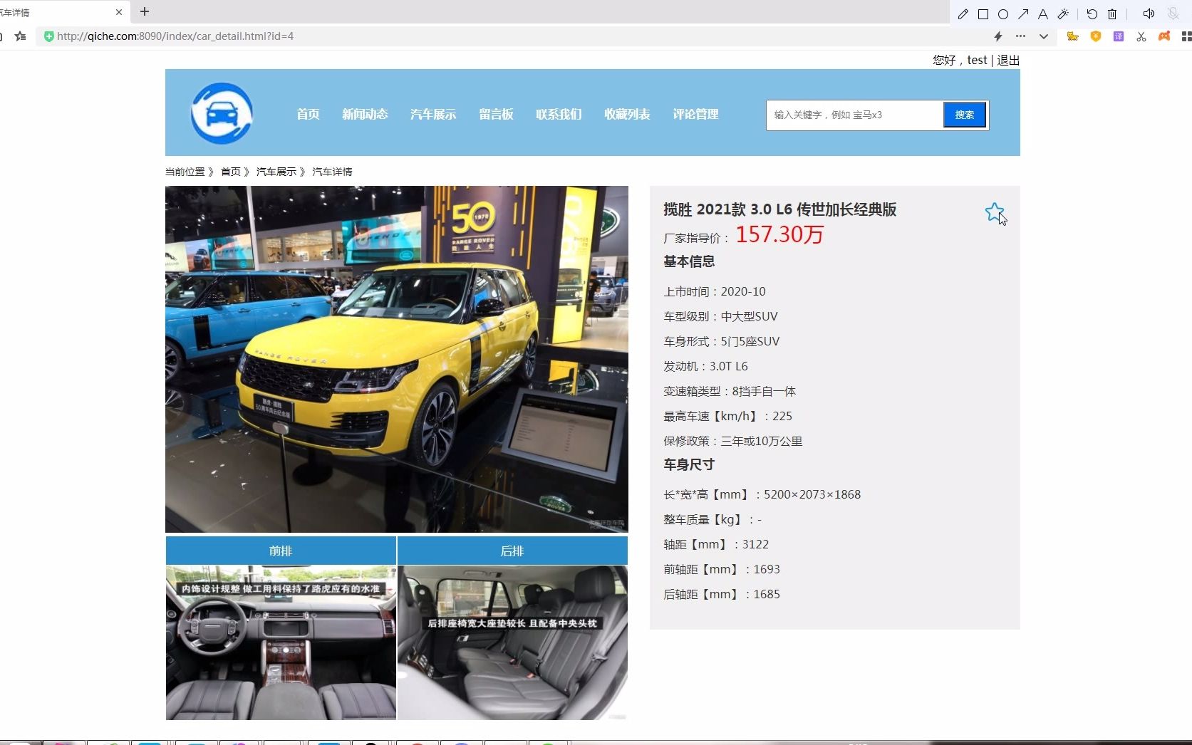Viewport: 1192px width, 745px height.
Task: Open the 评论管理 menu item
Action: (695, 115)
